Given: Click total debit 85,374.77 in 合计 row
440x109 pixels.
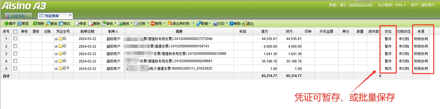Looking at the screenshot, I should point(269,76).
